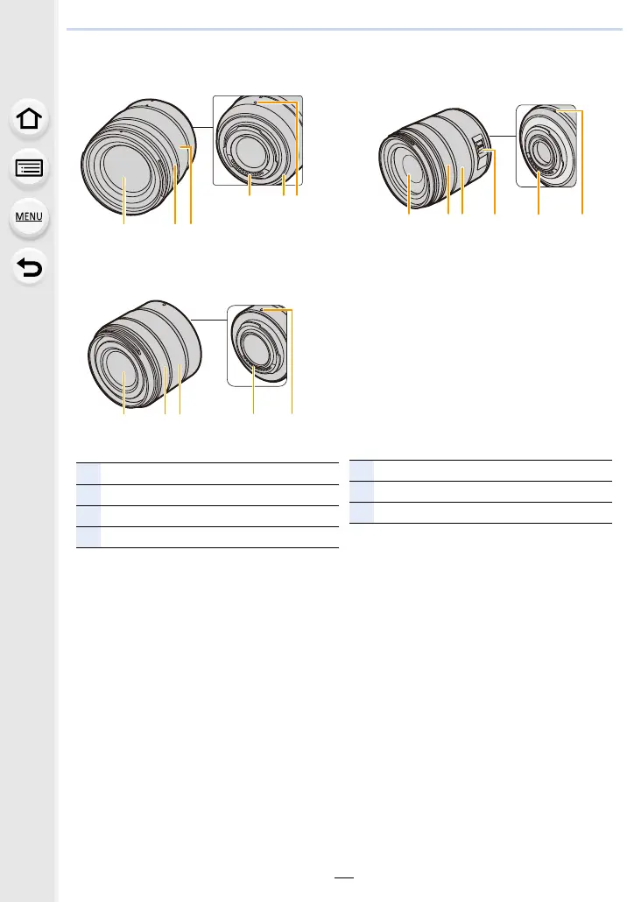The image size is (634, 902).
Task: Select first row of the right parts table
Action: (x=481, y=470)
